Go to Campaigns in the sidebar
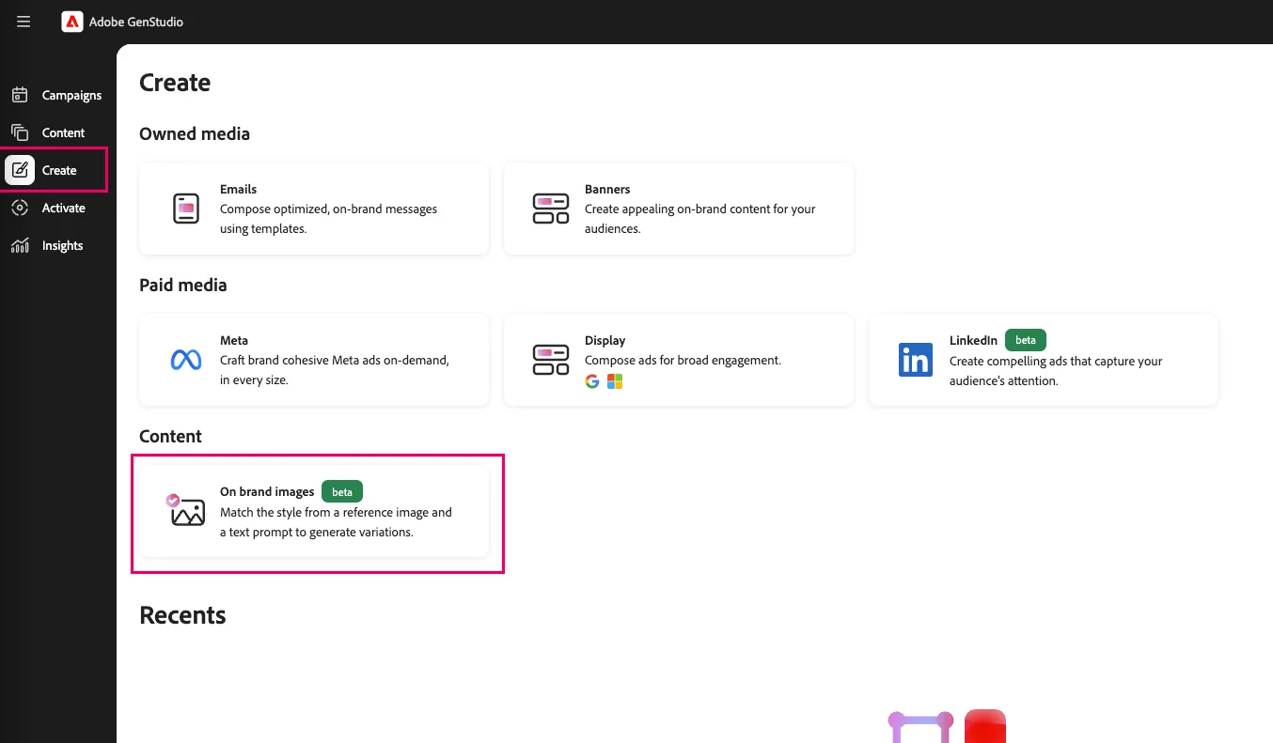1273x743 pixels. tap(71, 95)
